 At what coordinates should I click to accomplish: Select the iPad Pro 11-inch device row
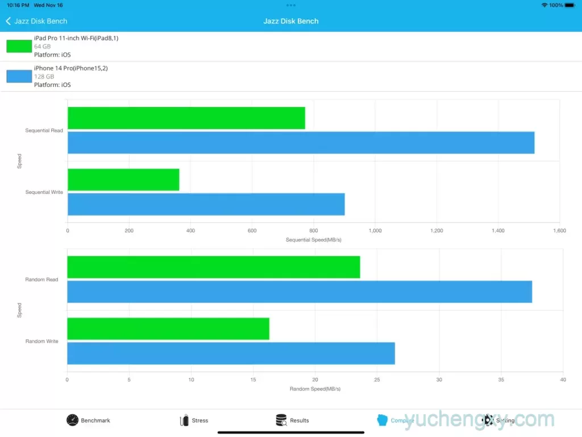291,47
